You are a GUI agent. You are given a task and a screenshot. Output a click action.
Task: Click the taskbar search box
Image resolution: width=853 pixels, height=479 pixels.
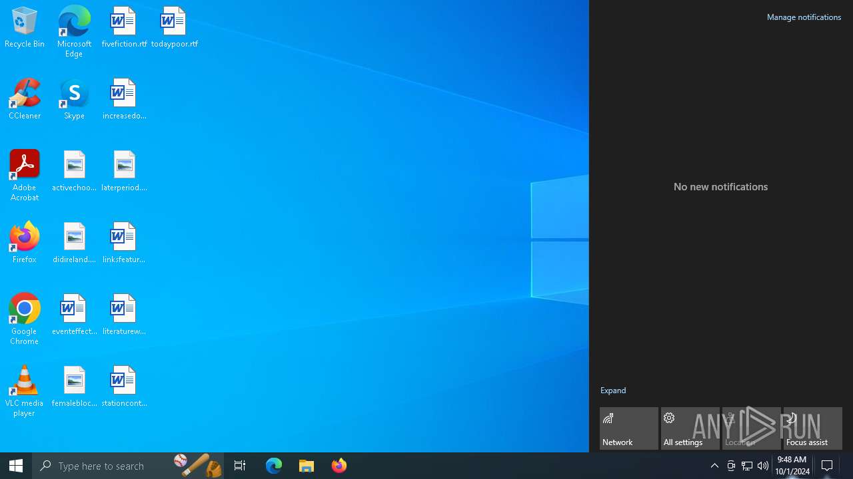(129, 466)
